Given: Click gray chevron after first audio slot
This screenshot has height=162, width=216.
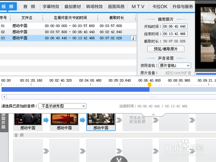Looking at the screenshot, I should click(46, 151).
